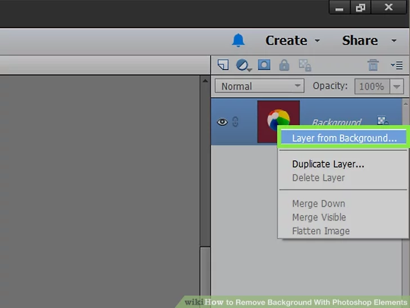Click canvas scrollbar up arrow
The width and height of the screenshot is (410, 308).
click(x=205, y=81)
